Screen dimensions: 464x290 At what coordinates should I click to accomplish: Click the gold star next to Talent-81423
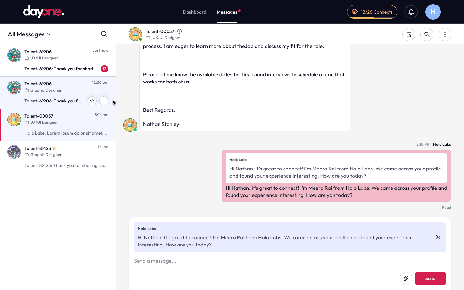[x=54, y=148]
